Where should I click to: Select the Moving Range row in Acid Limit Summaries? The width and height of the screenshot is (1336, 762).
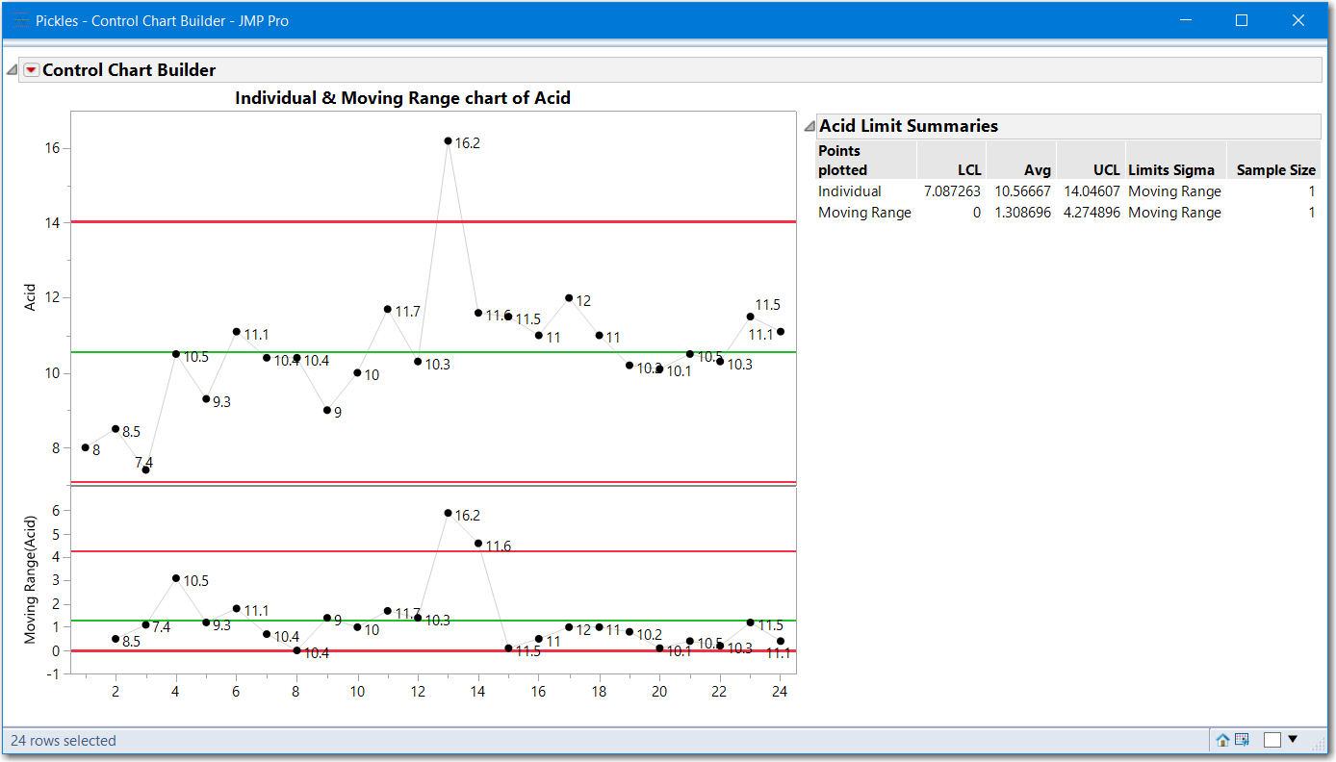[865, 212]
